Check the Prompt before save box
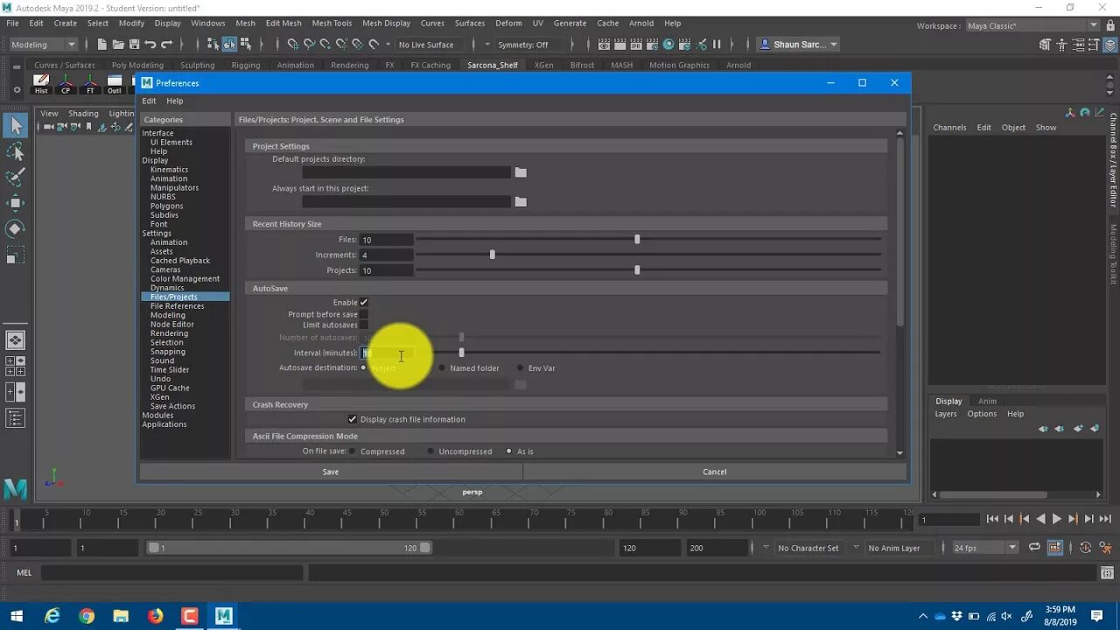This screenshot has width=1120, height=630. pos(364,314)
